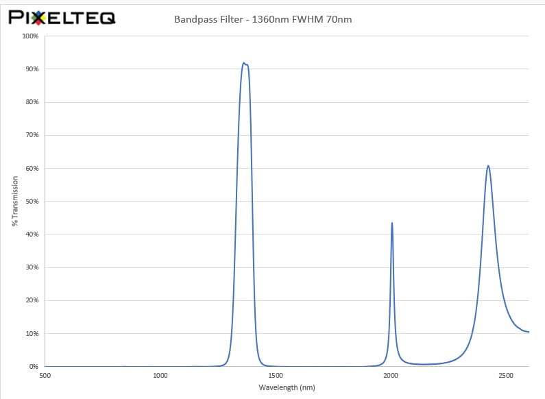Click the PIXELTEQ logo
Viewport: 545px width, 399px height.
(x=62, y=17)
